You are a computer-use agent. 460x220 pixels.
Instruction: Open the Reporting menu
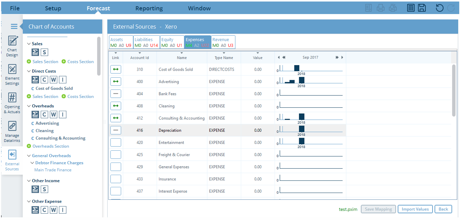(149, 8)
